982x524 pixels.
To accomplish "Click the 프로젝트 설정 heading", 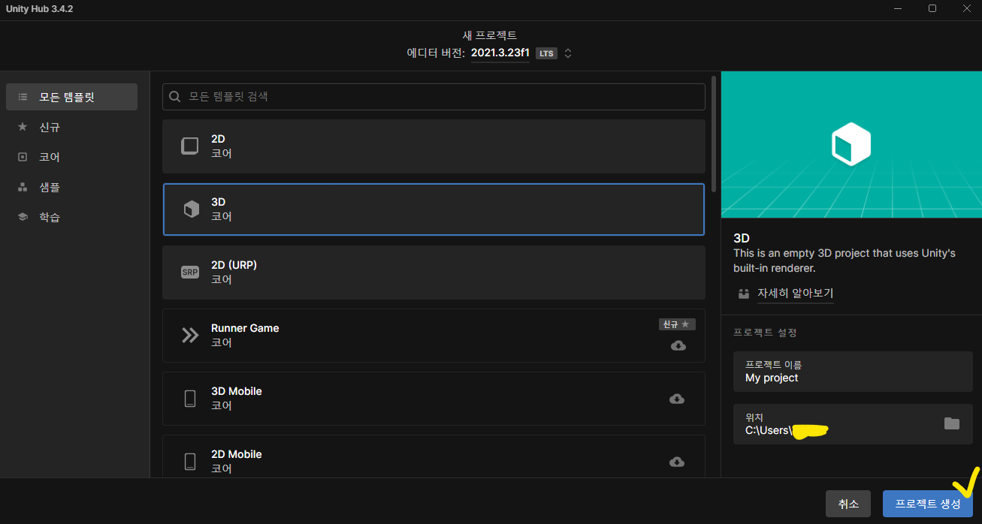I will [x=765, y=333].
